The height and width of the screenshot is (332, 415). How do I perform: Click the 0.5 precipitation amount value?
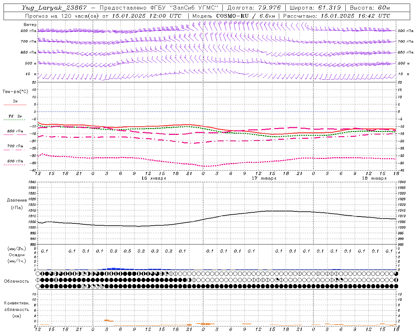coord(127,251)
